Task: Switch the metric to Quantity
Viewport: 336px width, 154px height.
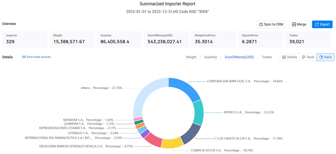Action: [x=211, y=57]
